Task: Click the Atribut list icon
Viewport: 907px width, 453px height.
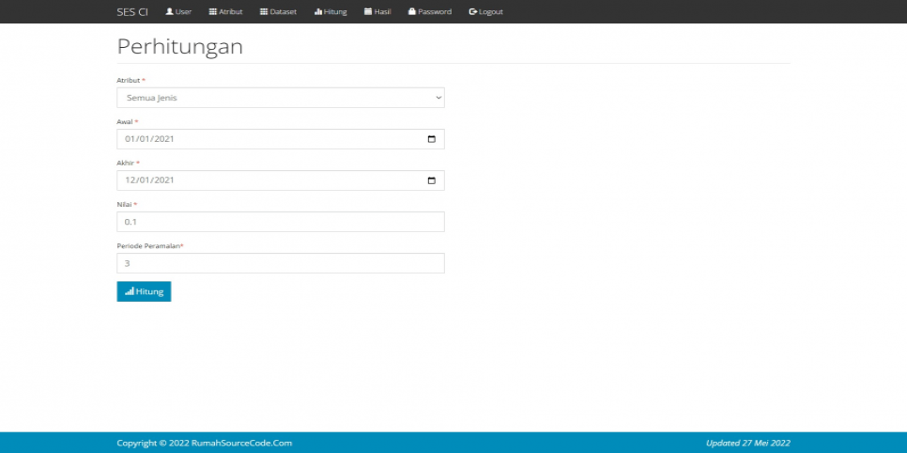Action: click(x=212, y=12)
